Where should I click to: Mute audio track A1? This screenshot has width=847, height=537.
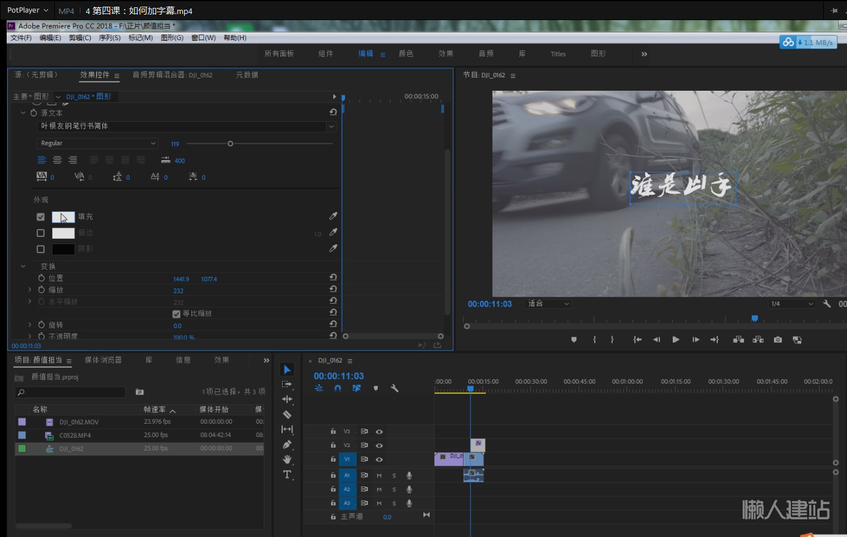[x=379, y=476]
